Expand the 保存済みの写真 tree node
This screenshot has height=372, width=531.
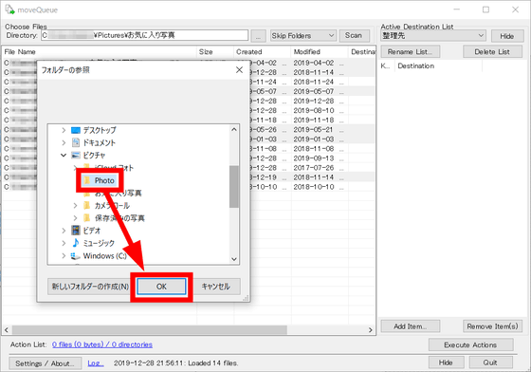[76, 218]
